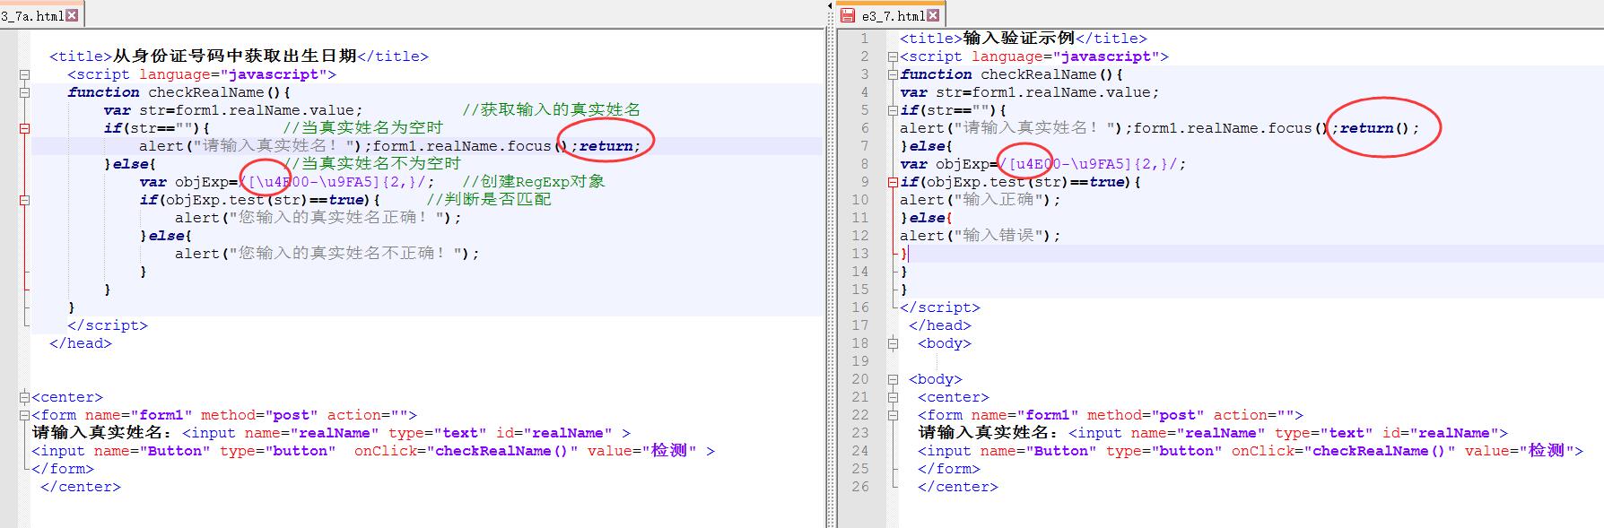This screenshot has width=1604, height=528.
Task: Collapse fold marker on line 9 in right pane
Action: [x=893, y=182]
